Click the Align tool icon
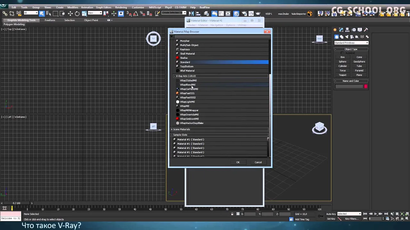 tap(198, 13)
